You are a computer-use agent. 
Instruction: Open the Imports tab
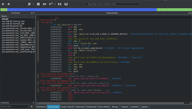125,107
